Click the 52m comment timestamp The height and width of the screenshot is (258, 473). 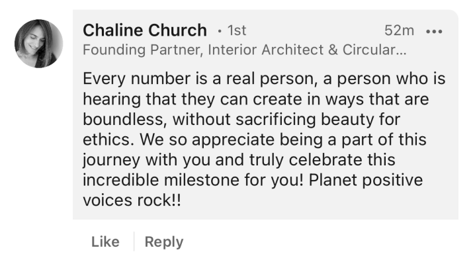click(399, 30)
